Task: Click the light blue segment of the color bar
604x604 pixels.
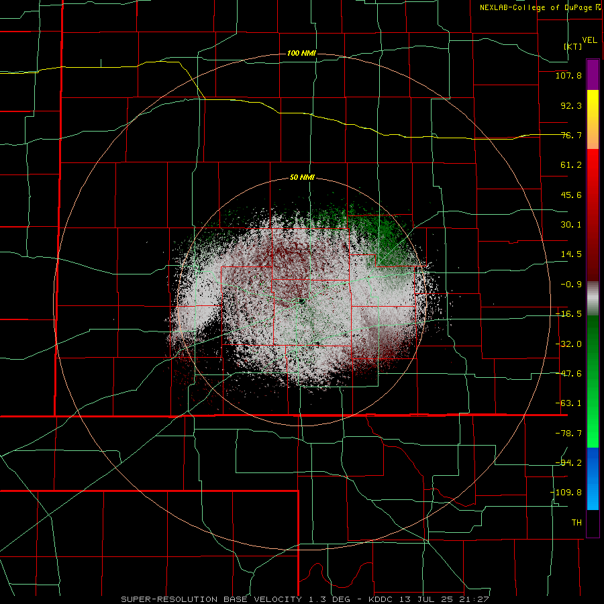Action: [593, 479]
